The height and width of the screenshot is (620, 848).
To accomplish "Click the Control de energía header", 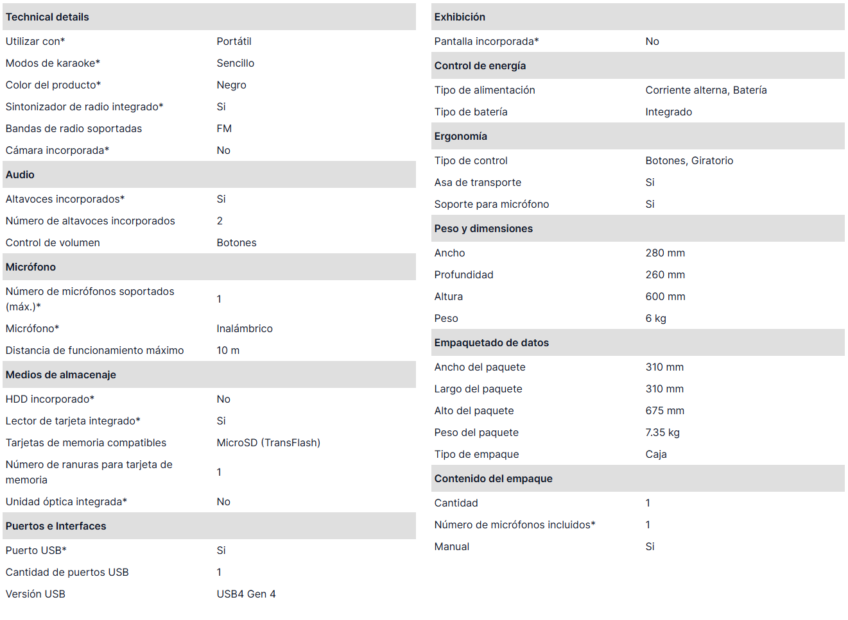I will [480, 66].
